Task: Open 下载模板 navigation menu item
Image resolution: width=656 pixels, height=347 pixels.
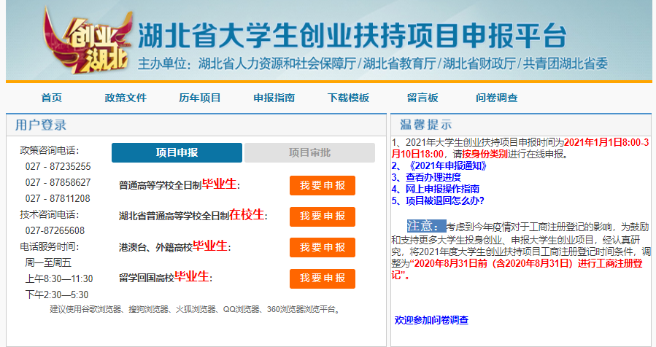Action: pyautogui.click(x=348, y=98)
